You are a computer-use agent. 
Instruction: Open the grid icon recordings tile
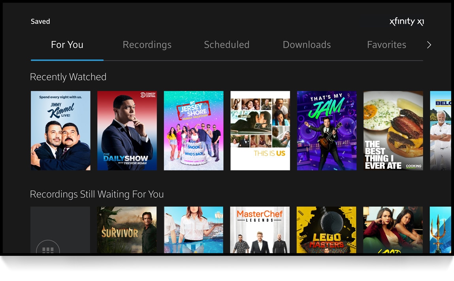(x=60, y=230)
